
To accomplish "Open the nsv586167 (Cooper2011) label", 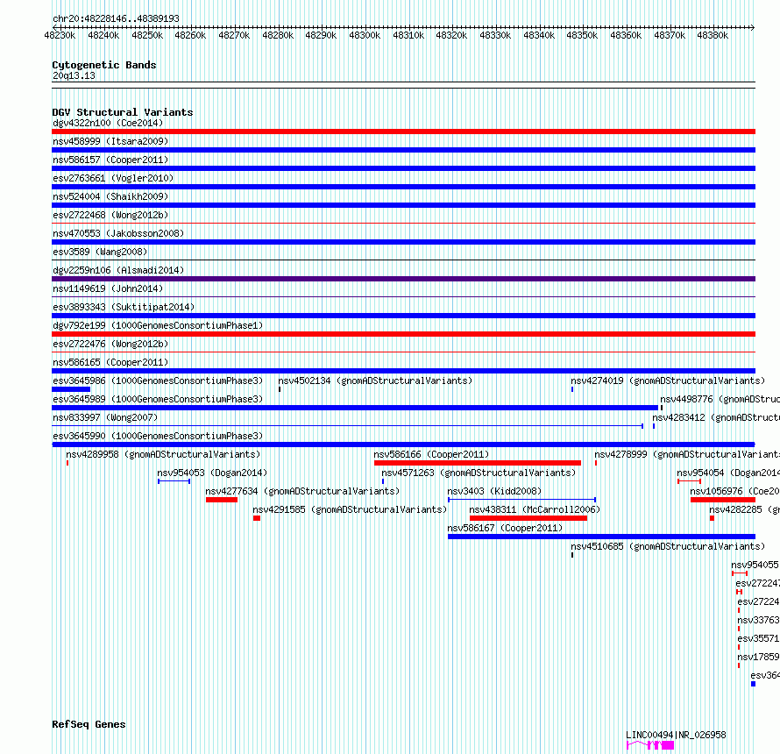I will [505, 528].
